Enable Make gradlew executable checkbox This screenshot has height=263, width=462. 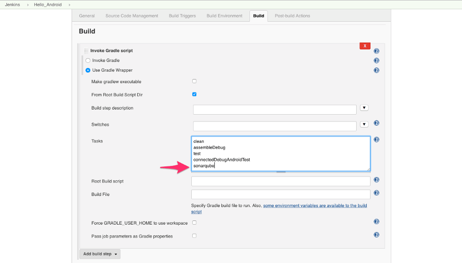(x=195, y=81)
